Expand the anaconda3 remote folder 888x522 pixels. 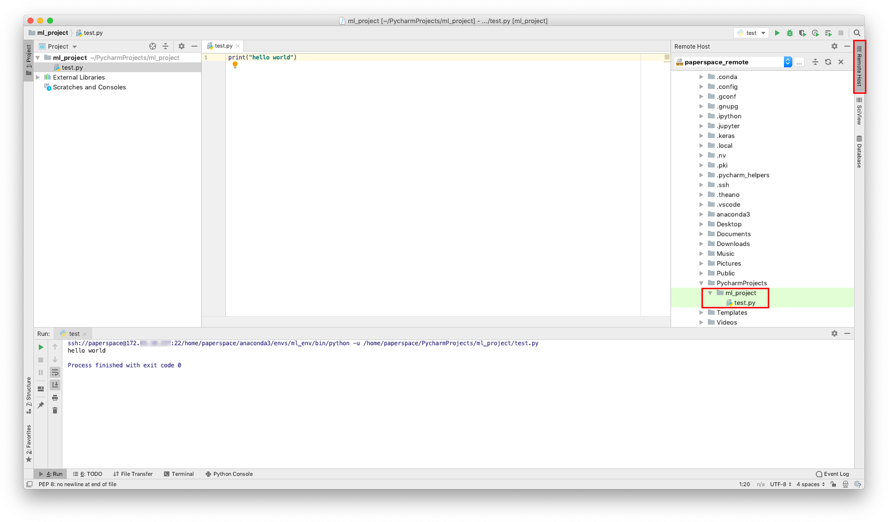(701, 214)
